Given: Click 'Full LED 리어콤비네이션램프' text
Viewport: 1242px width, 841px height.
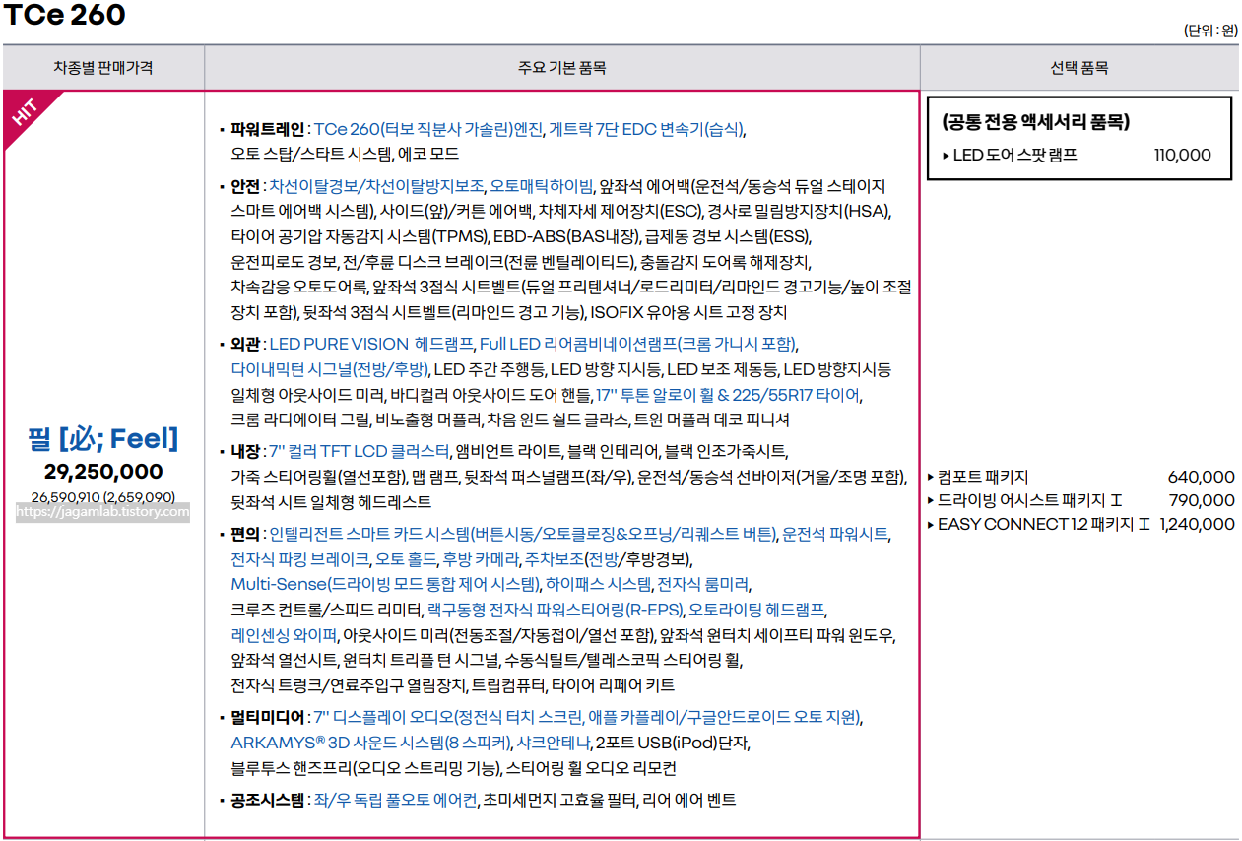Looking at the screenshot, I should 578,344.
